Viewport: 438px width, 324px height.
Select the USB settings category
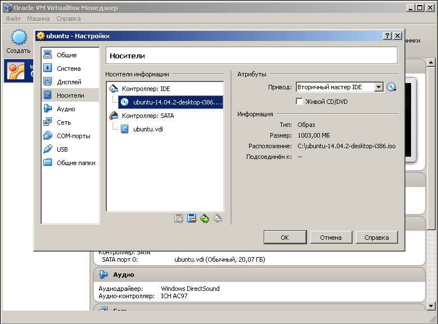[x=70, y=149]
